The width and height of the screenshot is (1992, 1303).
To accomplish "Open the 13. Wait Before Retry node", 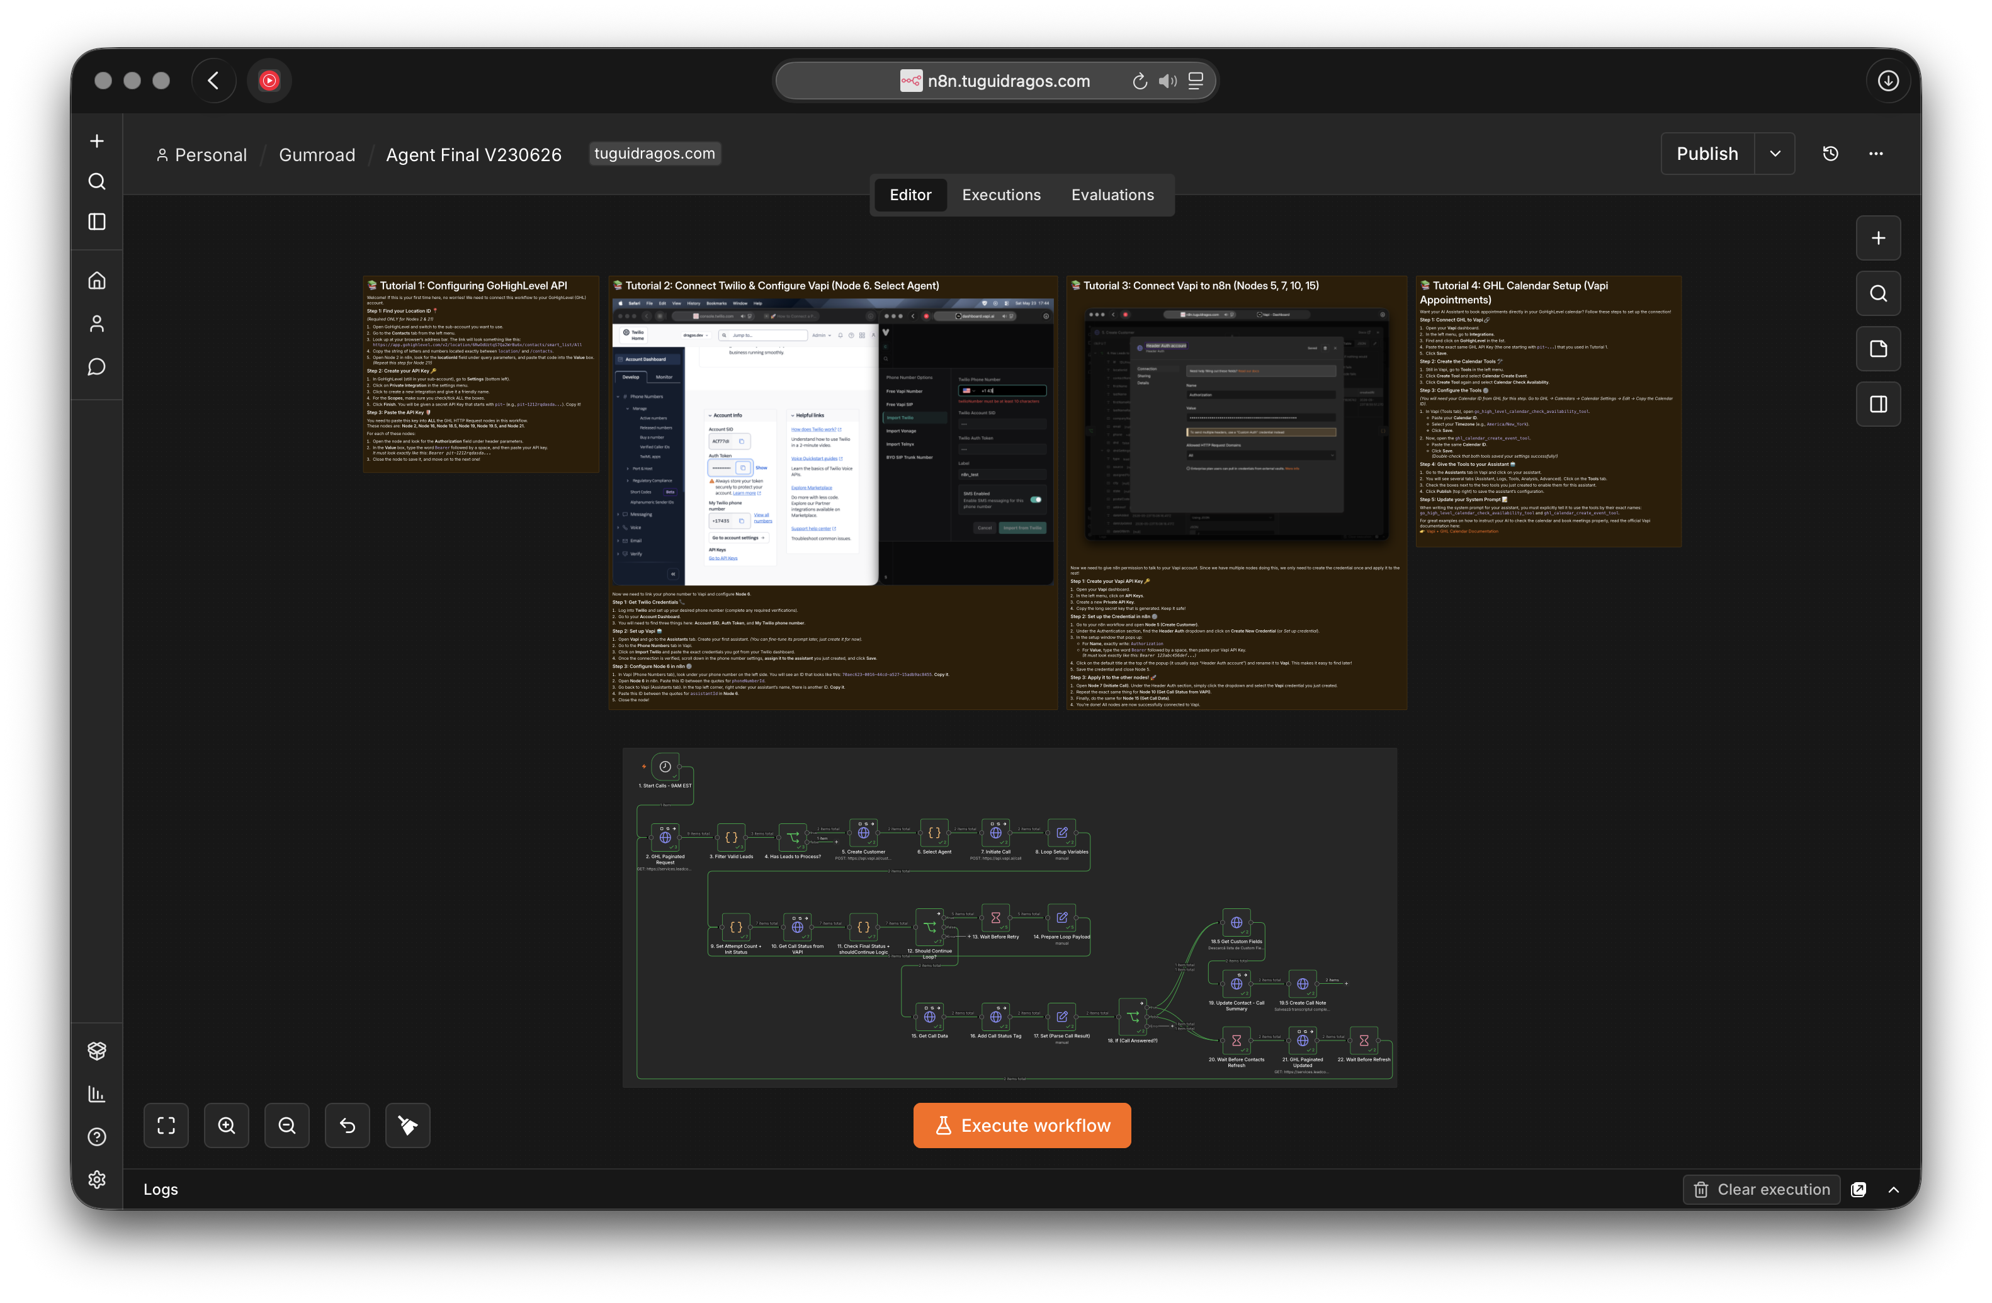I will (995, 918).
